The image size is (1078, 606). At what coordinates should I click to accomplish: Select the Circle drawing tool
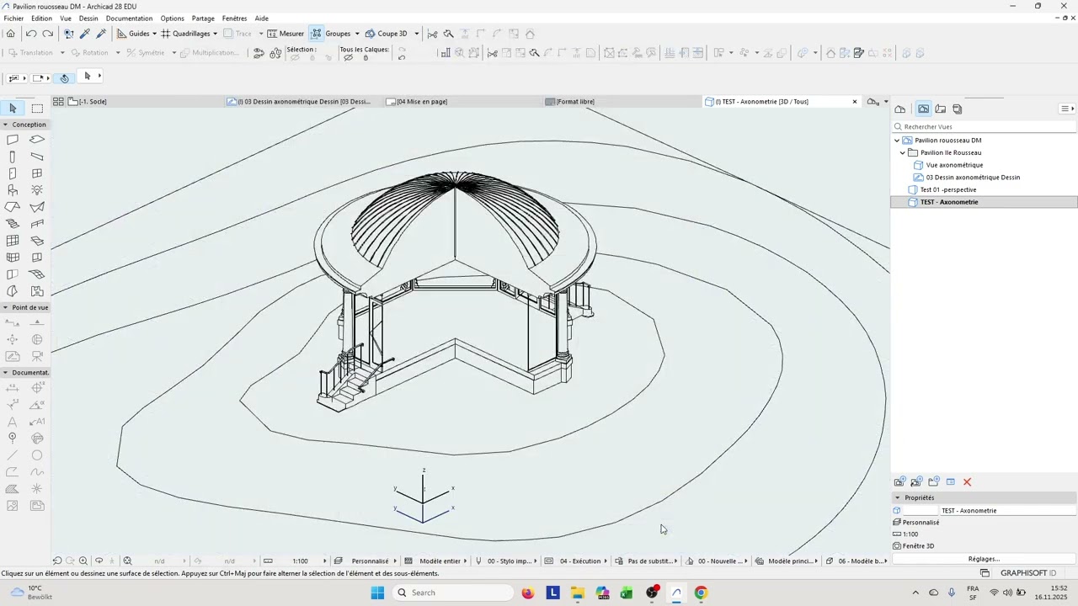pyautogui.click(x=37, y=455)
